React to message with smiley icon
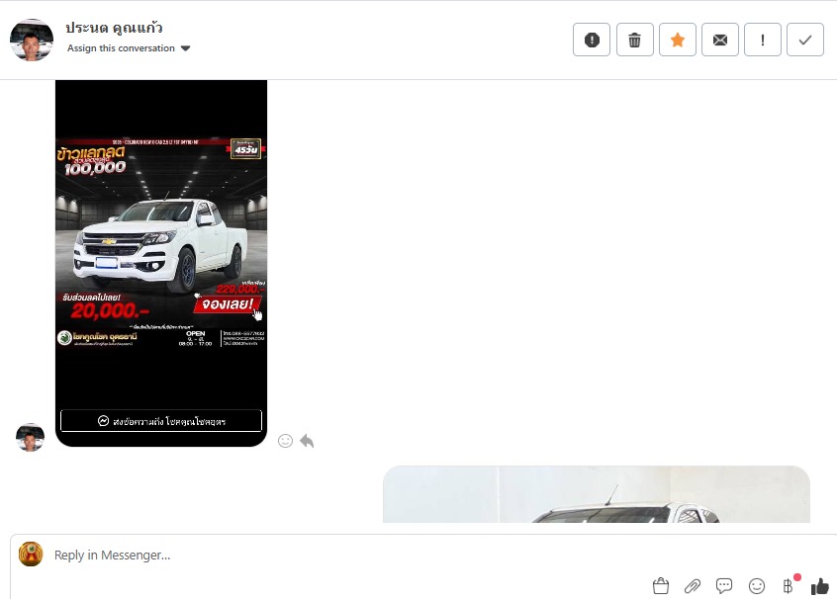Screen dimensions: 837x599 [x=285, y=441]
